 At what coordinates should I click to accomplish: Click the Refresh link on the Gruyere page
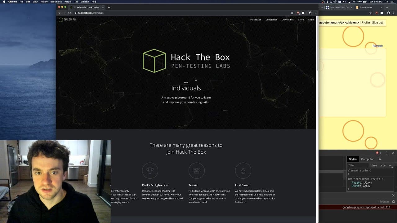point(377,46)
